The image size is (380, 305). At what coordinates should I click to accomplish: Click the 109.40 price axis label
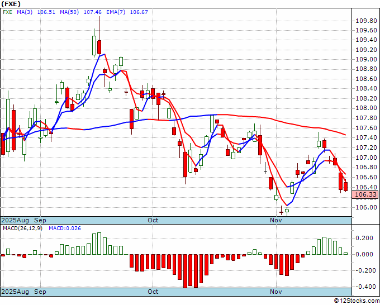[x=366, y=40]
